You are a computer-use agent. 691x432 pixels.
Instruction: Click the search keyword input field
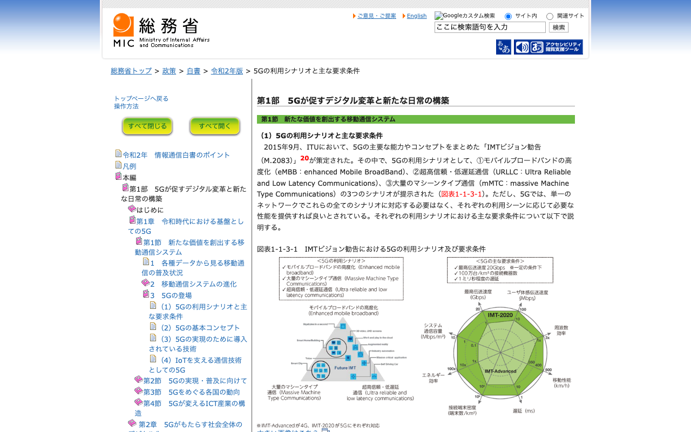coord(490,27)
